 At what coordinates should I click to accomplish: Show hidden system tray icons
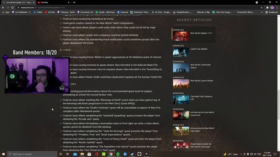point(241,154)
